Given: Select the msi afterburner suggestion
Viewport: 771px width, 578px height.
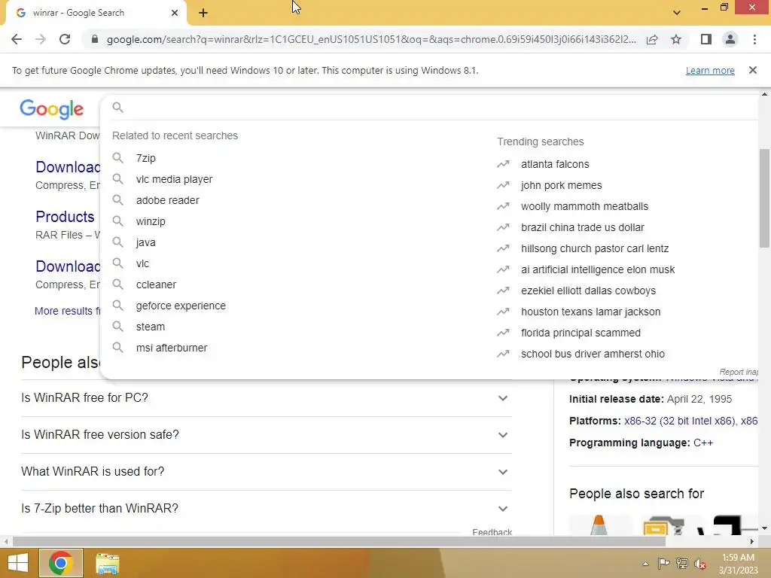Looking at the screenshot, I should coord(172,348).
